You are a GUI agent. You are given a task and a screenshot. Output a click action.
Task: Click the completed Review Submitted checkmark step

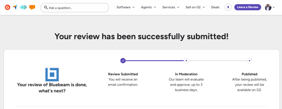click(x=123, y=61)
